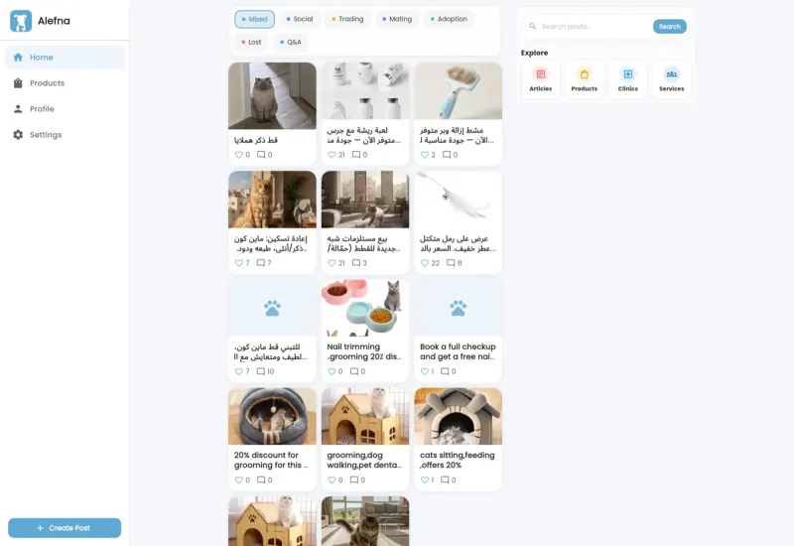The image size is (794, 546).
Task: Open post titled Nail trimming grooming
Action: pos(364,351)
